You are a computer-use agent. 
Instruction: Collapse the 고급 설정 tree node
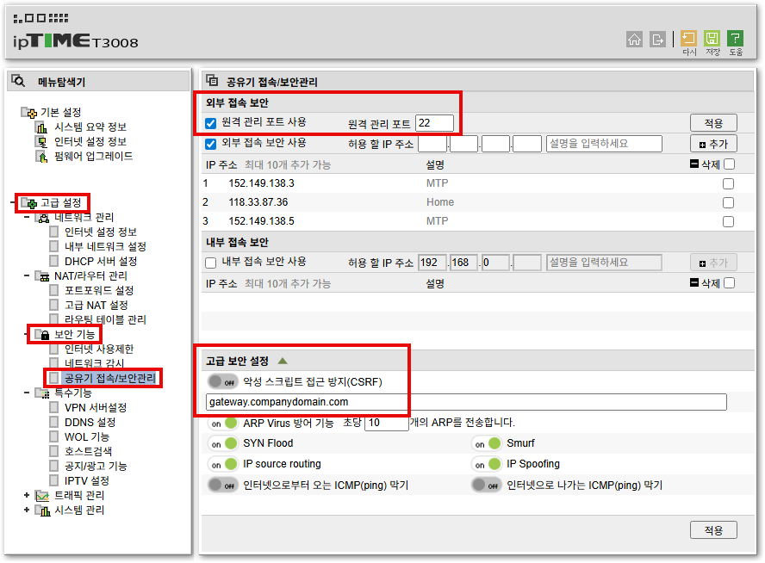click(13, 202)
